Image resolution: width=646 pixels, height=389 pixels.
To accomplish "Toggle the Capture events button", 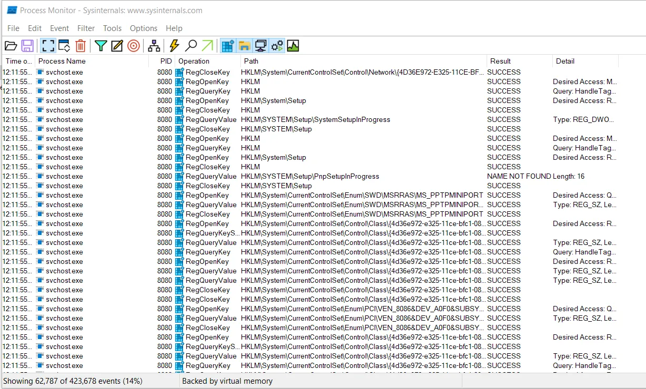I will 48,46.
